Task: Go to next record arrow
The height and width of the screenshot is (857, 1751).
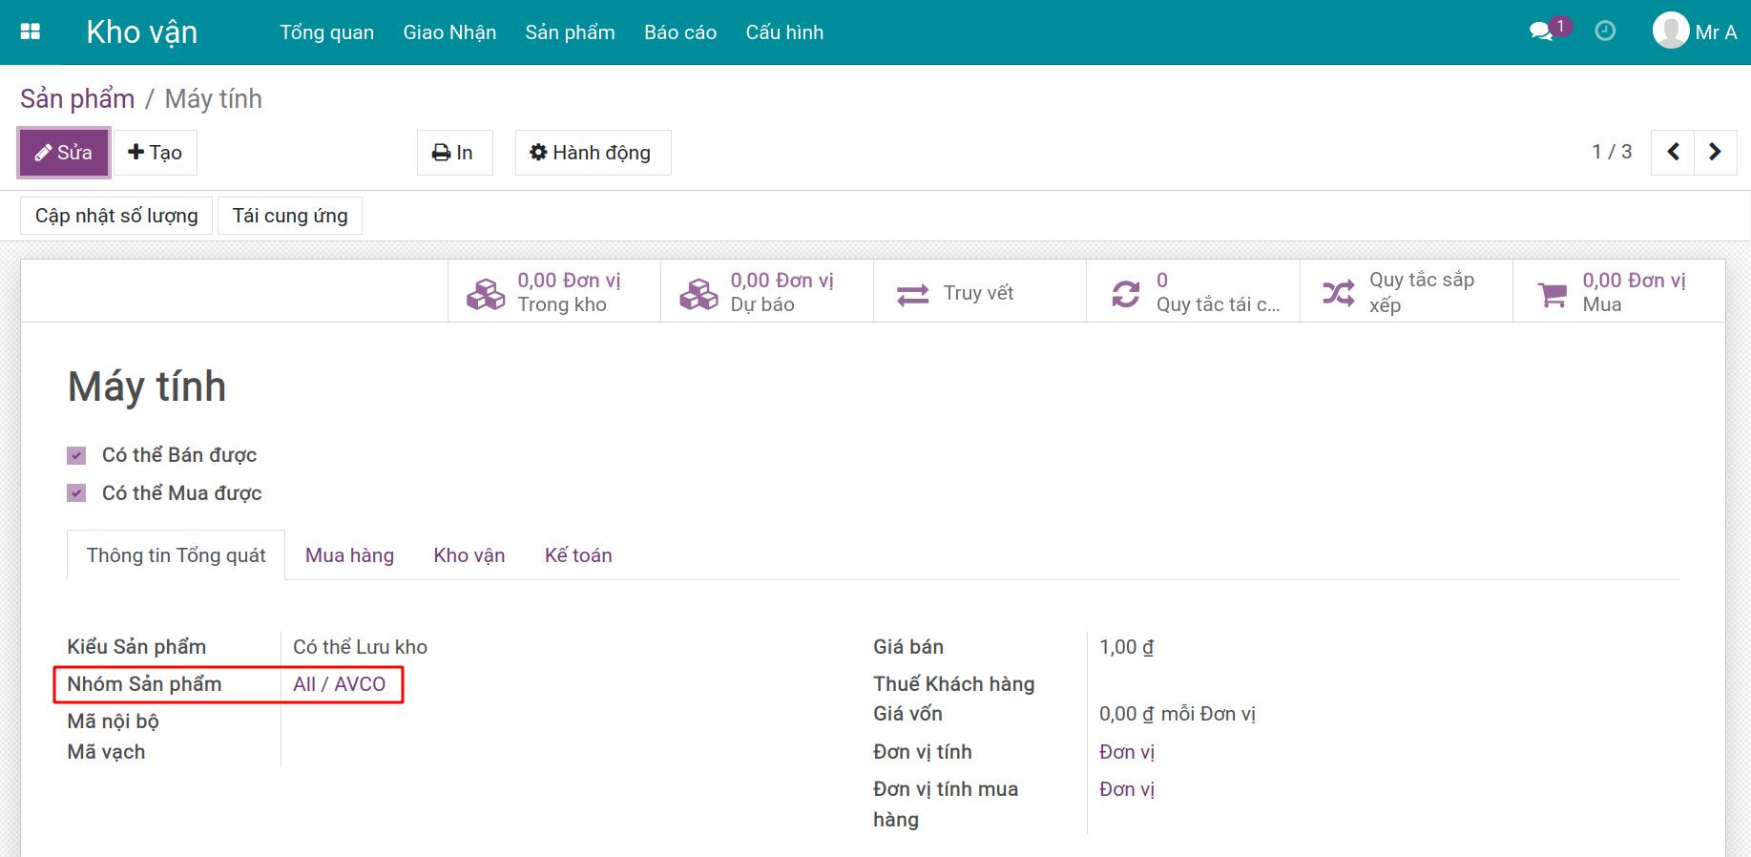Action: [1715, 152]
